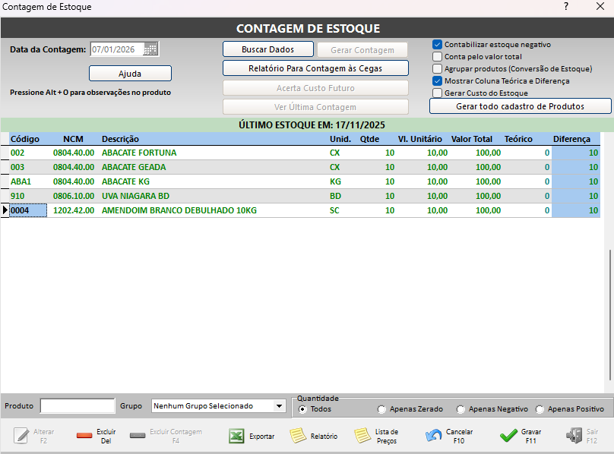This screenshot has width=614, height=454.
Task: Enable Conta pelo valor total checkbox
Action: pos(437,57)
